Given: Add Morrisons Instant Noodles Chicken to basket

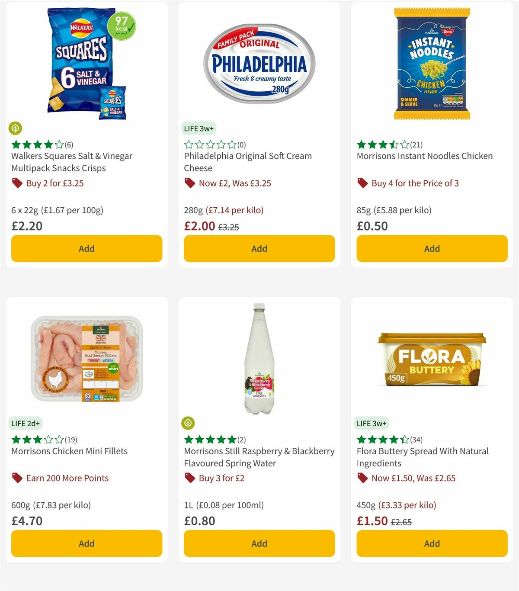Looking at the screenshot, I should click(432, 248).
